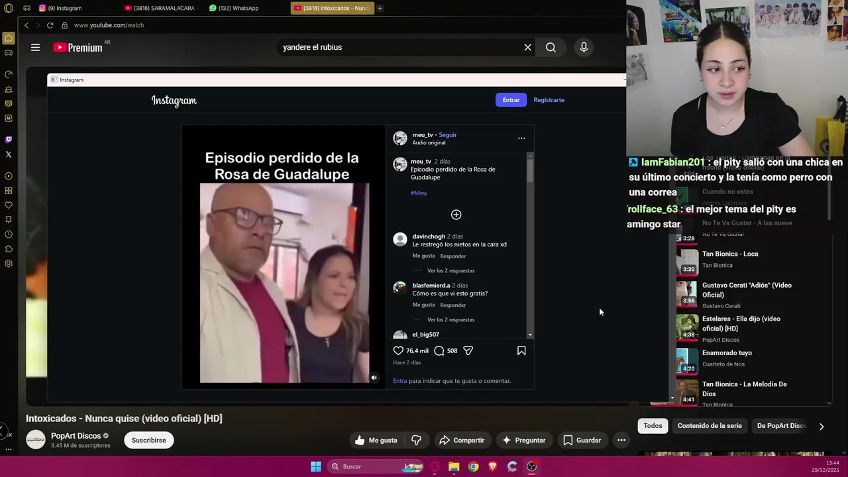The width and height of the screenshot is (848, 477).
Task: Follow meu_tv via Seguir link
Action: (x=447, y=134)
